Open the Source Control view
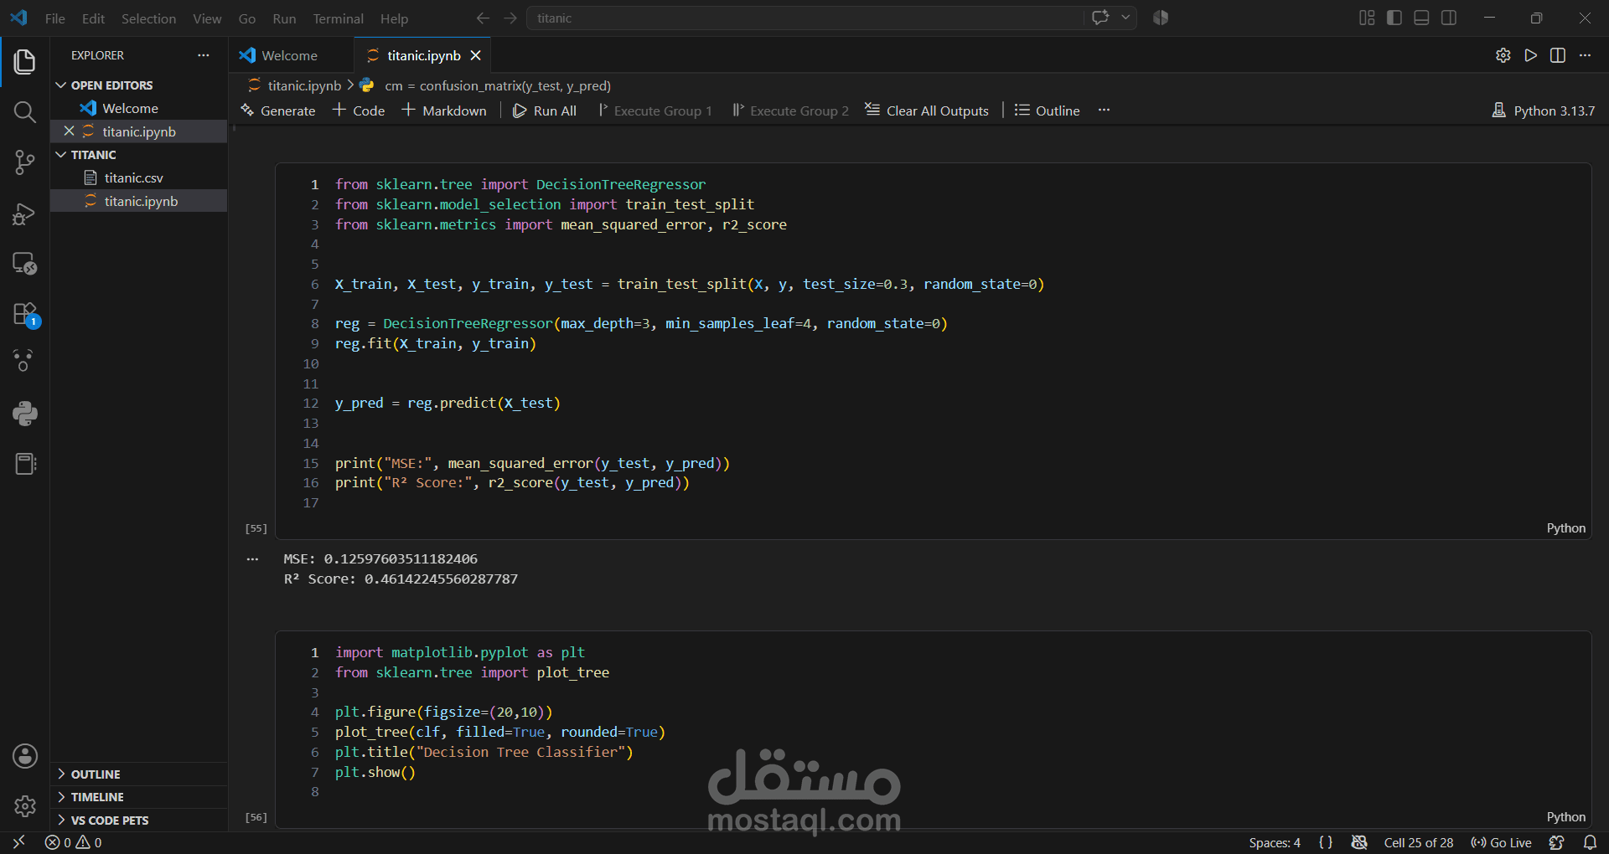This screenshot has width=1609, height=854. point(24,162)
